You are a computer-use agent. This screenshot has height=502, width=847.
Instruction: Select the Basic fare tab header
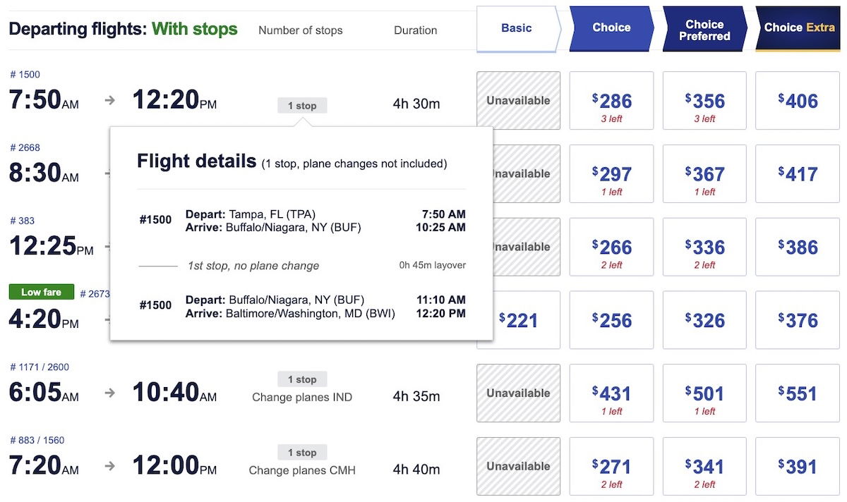point(519,29)
